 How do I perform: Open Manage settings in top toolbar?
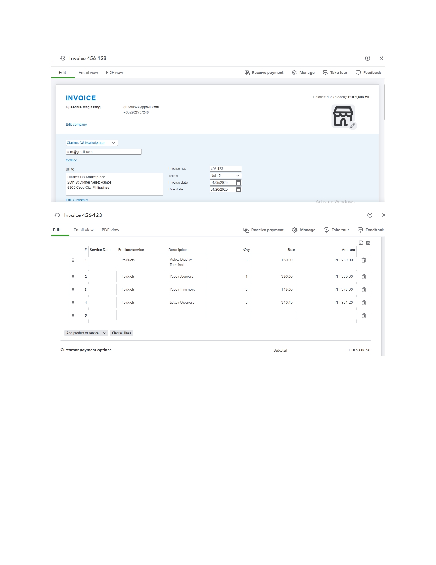[303, 73]
